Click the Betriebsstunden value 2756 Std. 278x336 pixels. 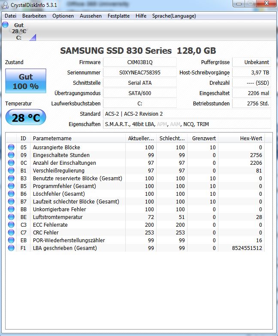click(251, 104)
